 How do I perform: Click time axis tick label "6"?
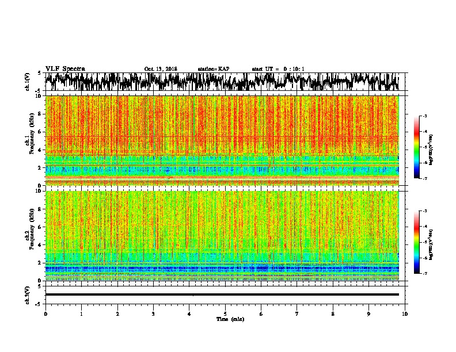click(x=261, y=313)
